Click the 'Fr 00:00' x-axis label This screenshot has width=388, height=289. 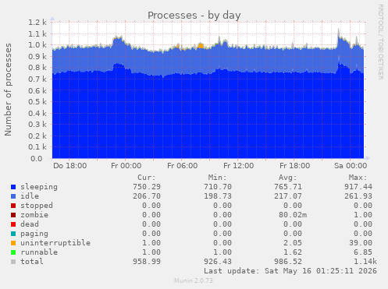click(126, 166)
